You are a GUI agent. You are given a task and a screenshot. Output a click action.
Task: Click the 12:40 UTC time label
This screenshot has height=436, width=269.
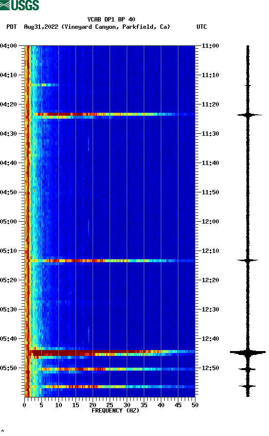(211, 339)
